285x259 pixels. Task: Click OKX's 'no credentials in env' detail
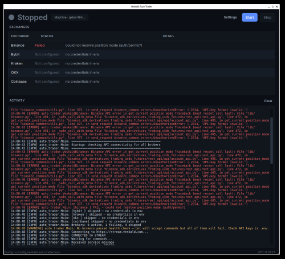point(82,72)
